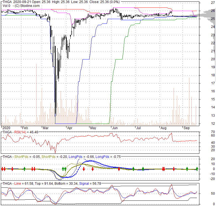
Task: Click the last green up arrow in the ShortPds panel
Action: point(197,169)
